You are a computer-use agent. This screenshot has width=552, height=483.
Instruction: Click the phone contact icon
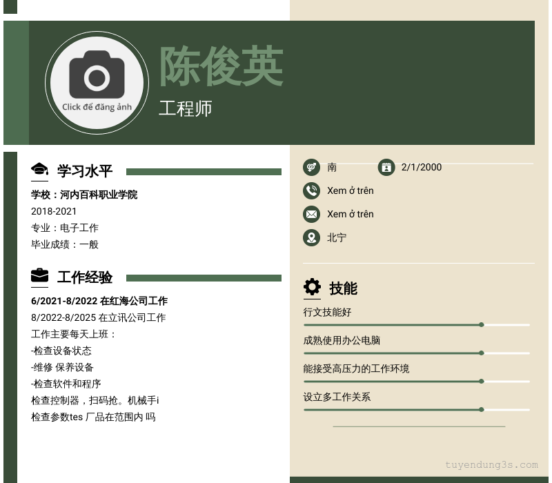coord(311,191)
